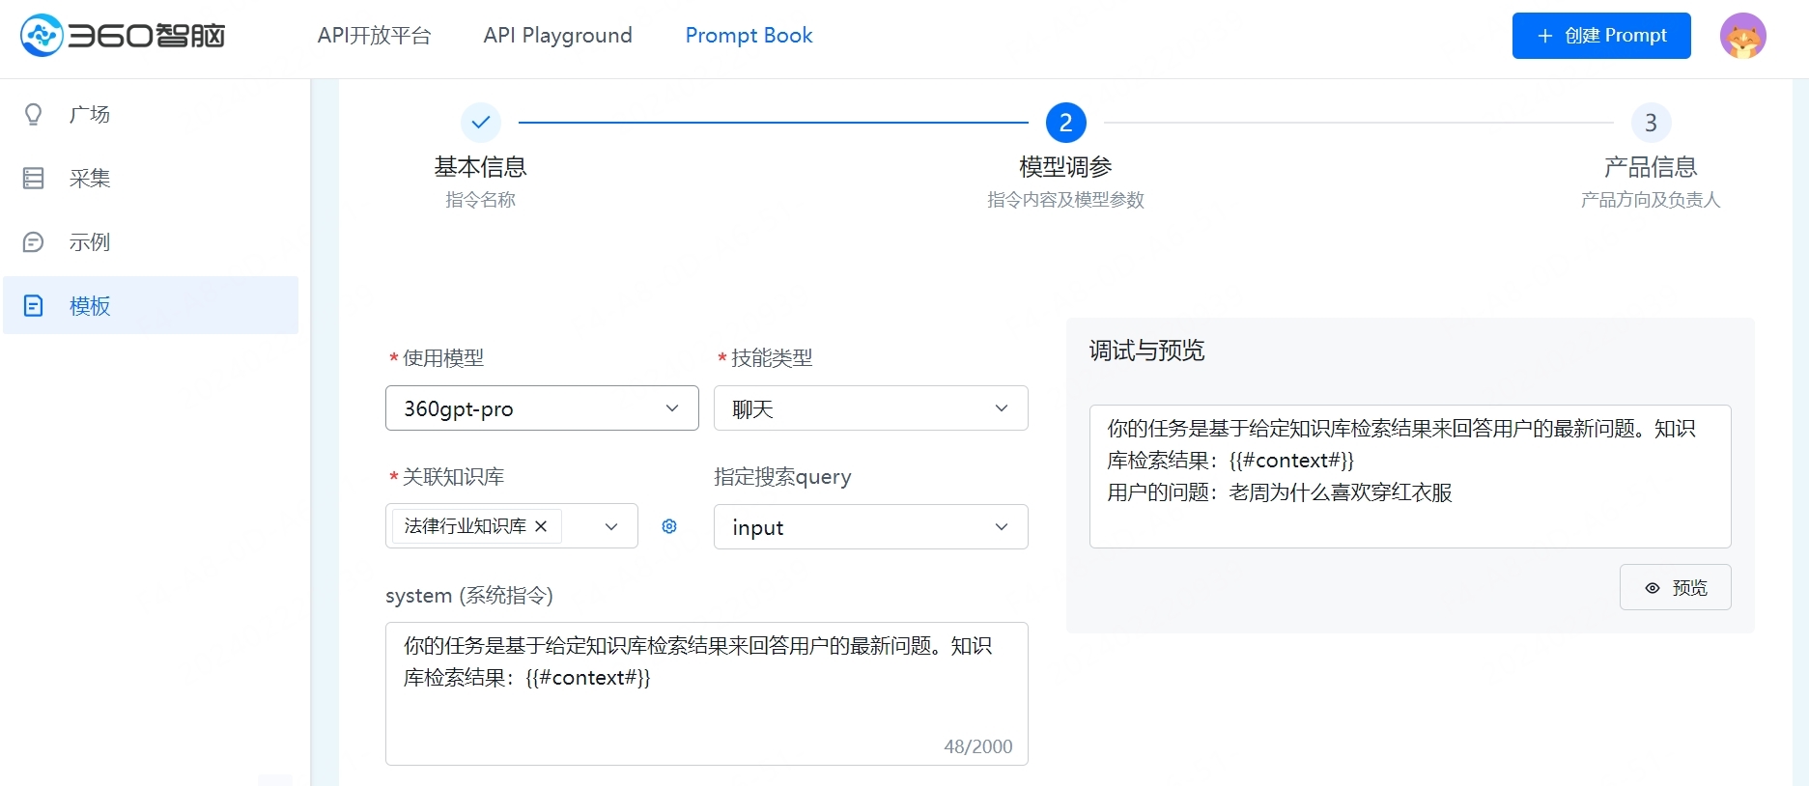
Task: Click the lightbulb icon beside 广场
Action: pos(34,115)
